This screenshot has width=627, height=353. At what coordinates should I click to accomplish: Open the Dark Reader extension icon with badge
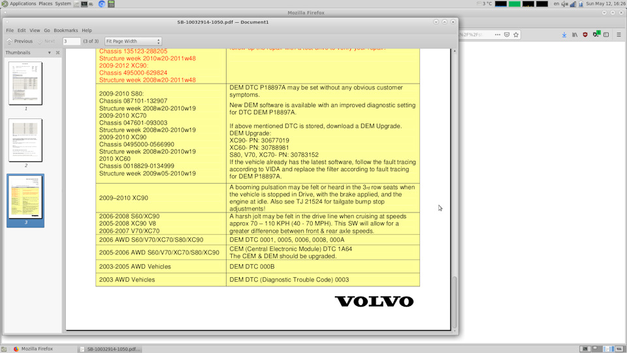(596, 35)
